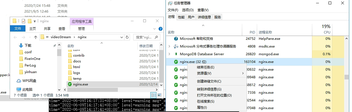Image resolution: width=352 pixels, height=112 pixels.
Task: Switch to the 服务 tab
Action: tap(218, 17)
